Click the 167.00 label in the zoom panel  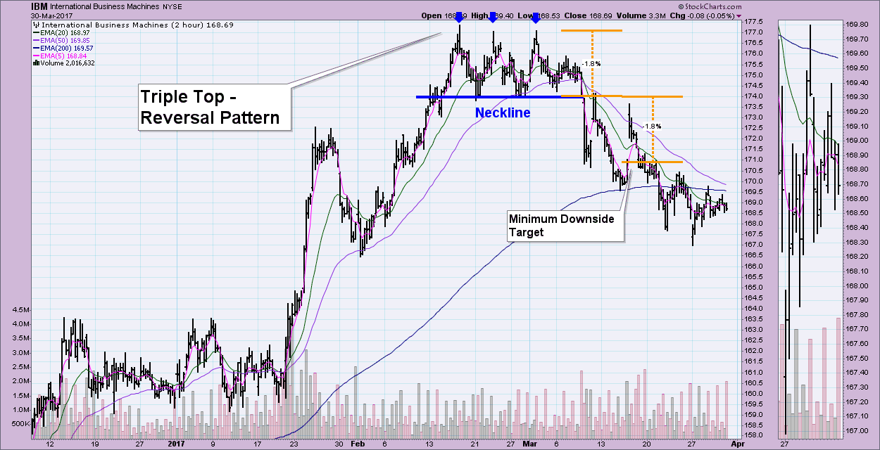pyautogui.click(x=856, y=431)
